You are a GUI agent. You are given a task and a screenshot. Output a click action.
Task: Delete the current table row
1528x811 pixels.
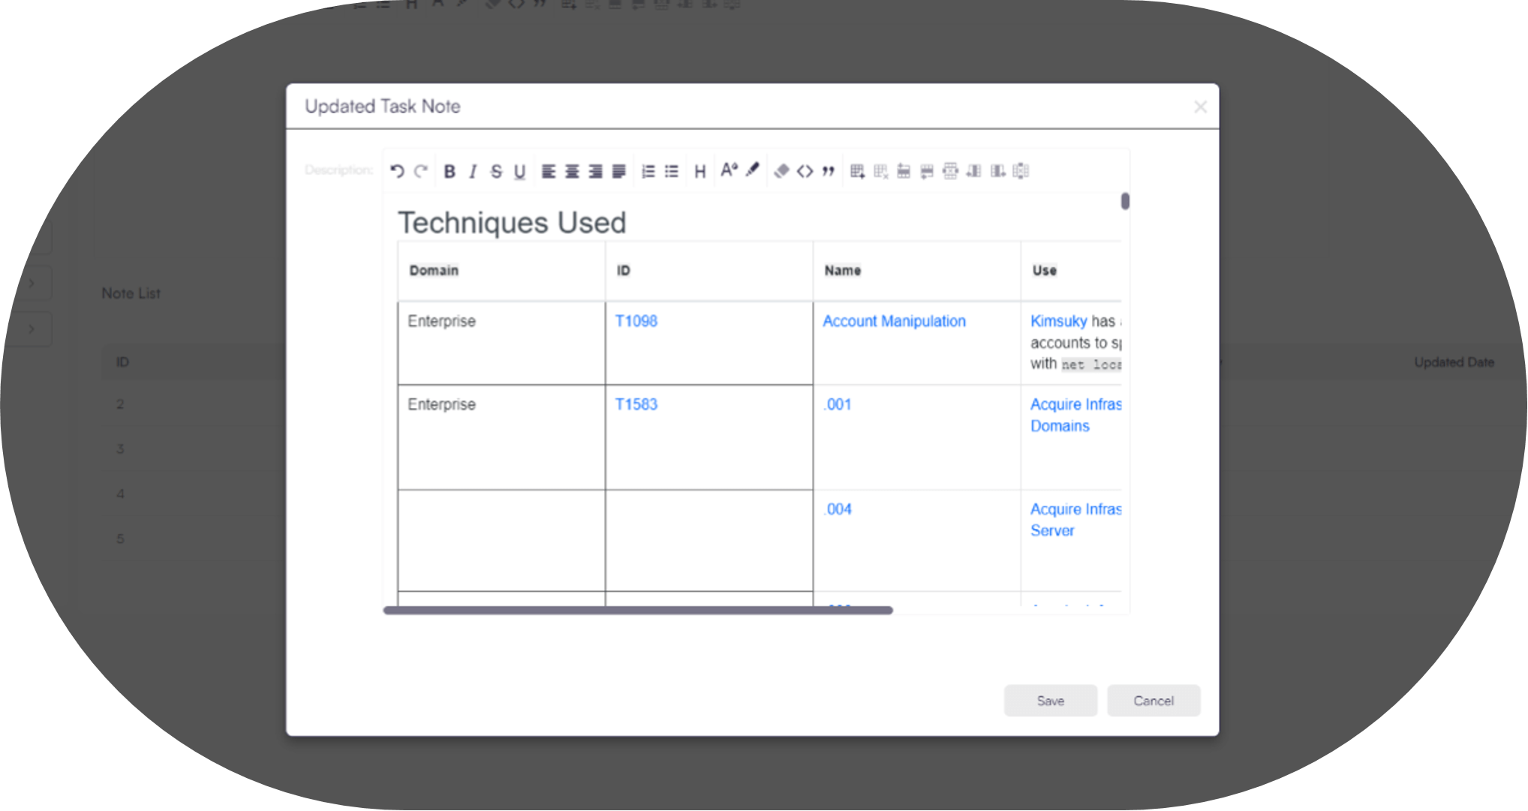950,171
